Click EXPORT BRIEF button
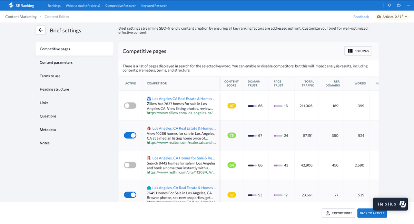Viewport: 414px width, 224px height. [x=338, y=213]
